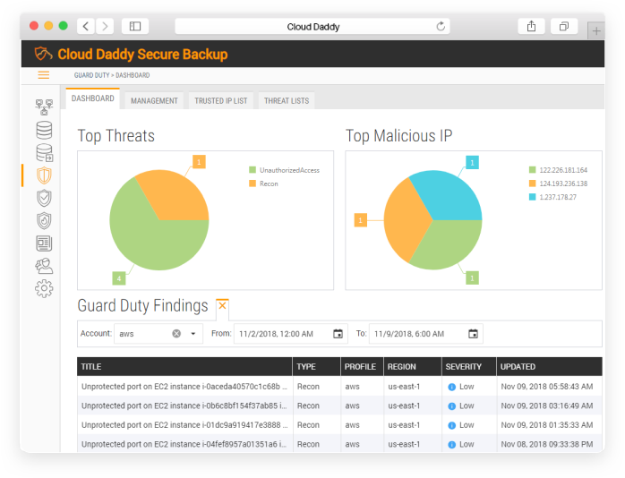Expand the Account dropdown arrow

[x=193, y=334]
